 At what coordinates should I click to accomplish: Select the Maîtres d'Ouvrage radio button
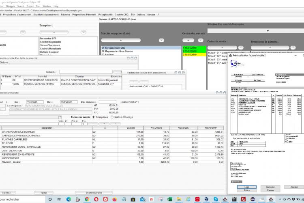click(112, 117)
